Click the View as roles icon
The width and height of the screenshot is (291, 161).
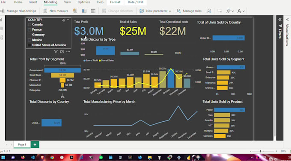[x=209, y=11]
